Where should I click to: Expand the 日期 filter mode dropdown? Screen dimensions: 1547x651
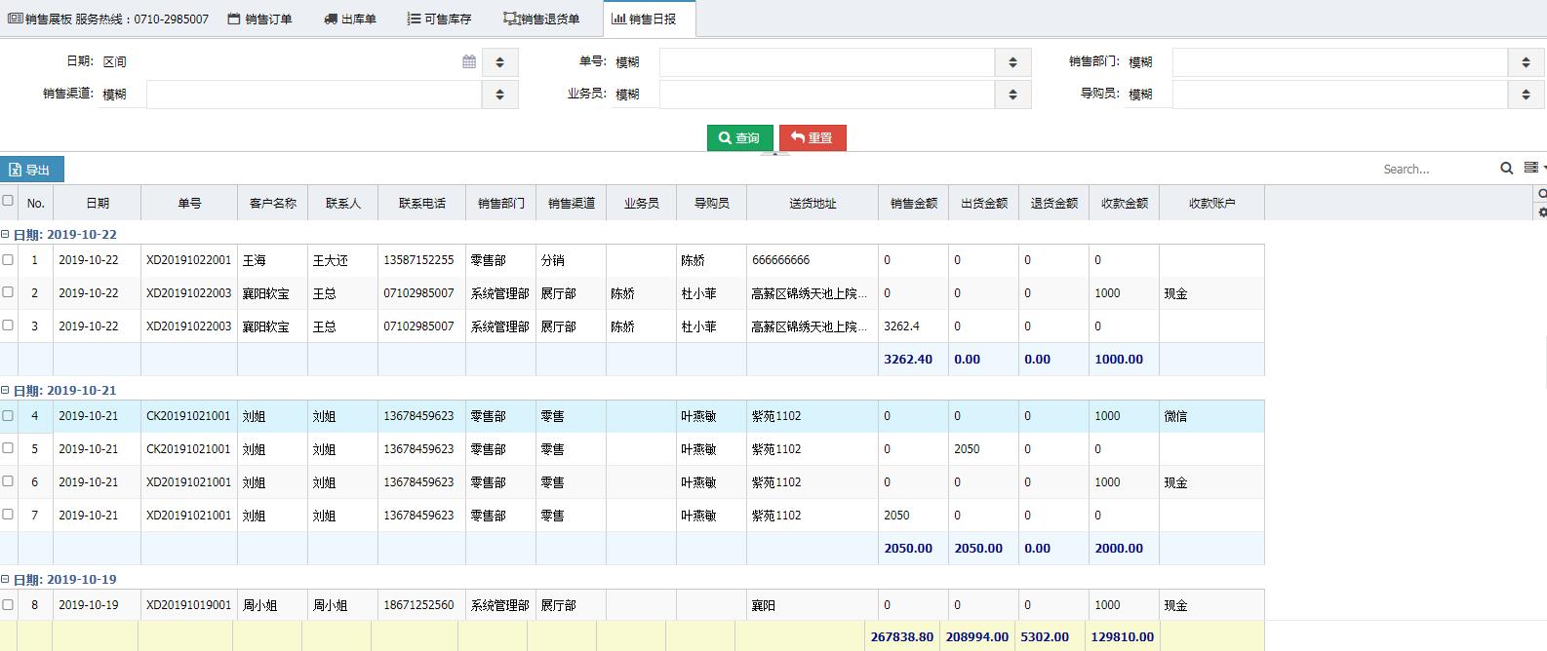[x=500, y=62]
